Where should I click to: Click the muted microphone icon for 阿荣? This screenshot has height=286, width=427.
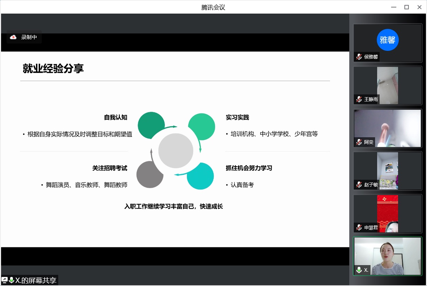pyautogui.click(x=359, y=142)
